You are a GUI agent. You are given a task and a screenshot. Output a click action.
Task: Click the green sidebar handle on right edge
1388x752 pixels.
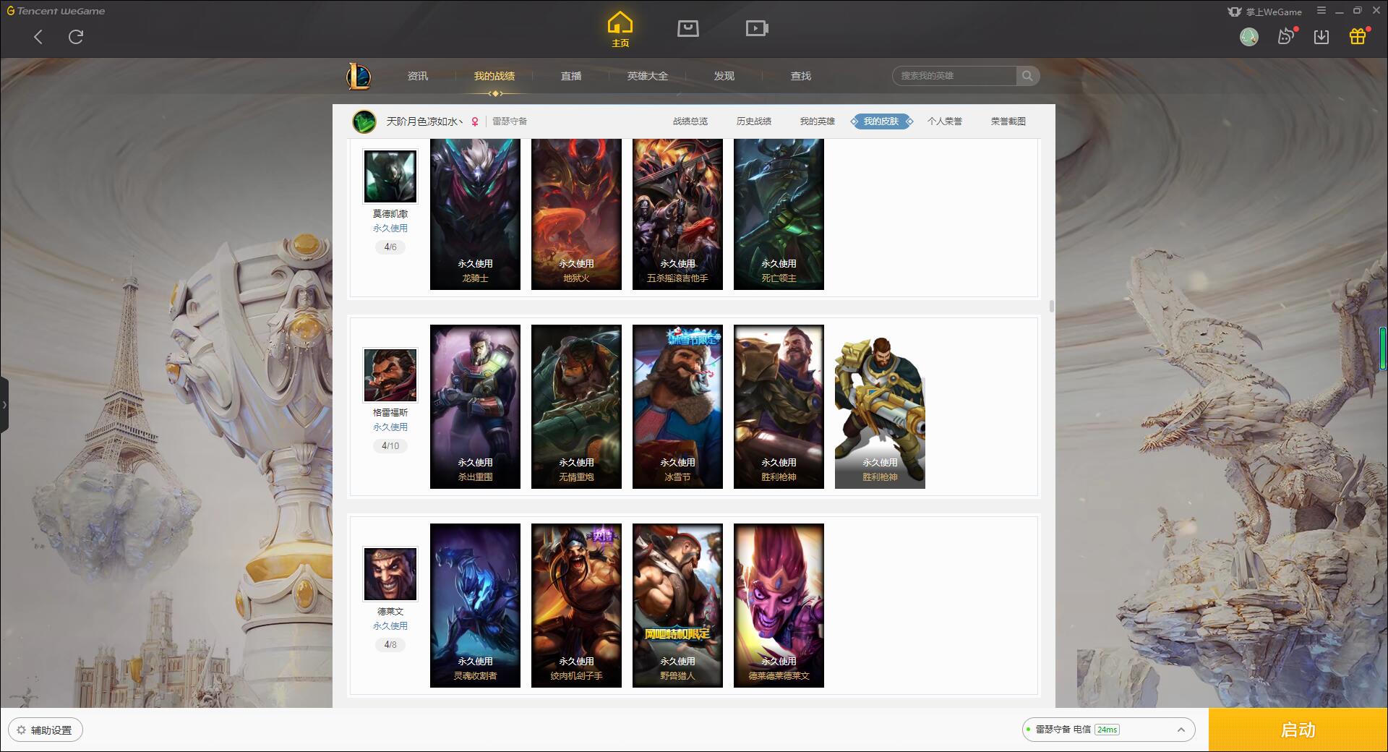pos(1384,349)
